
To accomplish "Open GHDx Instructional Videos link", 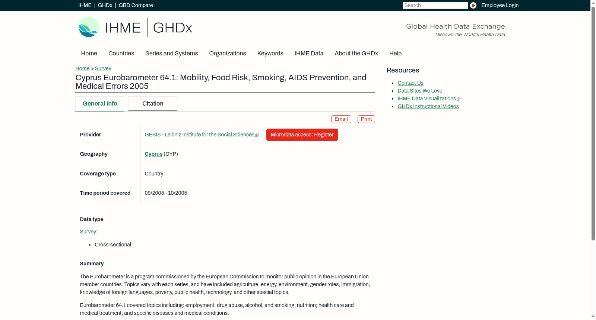I will coord(428,106).
